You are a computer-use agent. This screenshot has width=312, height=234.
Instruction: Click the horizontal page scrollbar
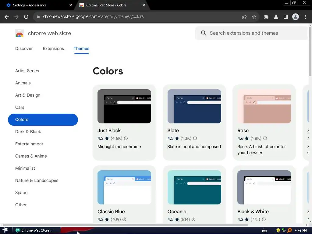(x=125, y=225)
